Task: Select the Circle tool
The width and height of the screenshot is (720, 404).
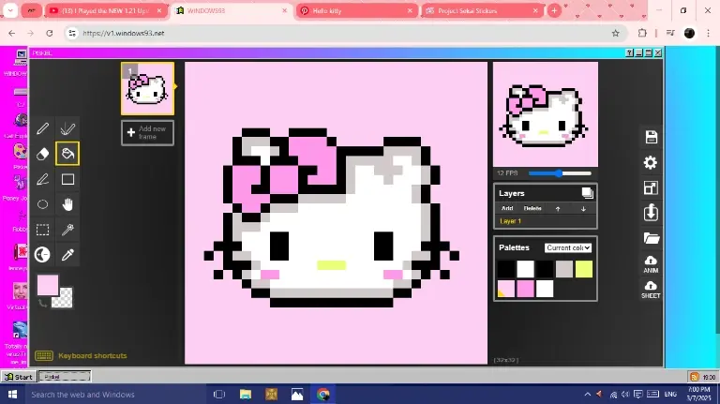Action: 43,204
